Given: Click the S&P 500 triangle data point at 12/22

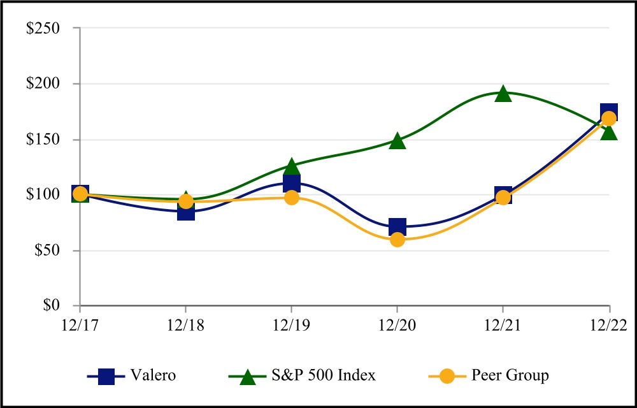Looking at the screenshot, I should tap(609, 132).
